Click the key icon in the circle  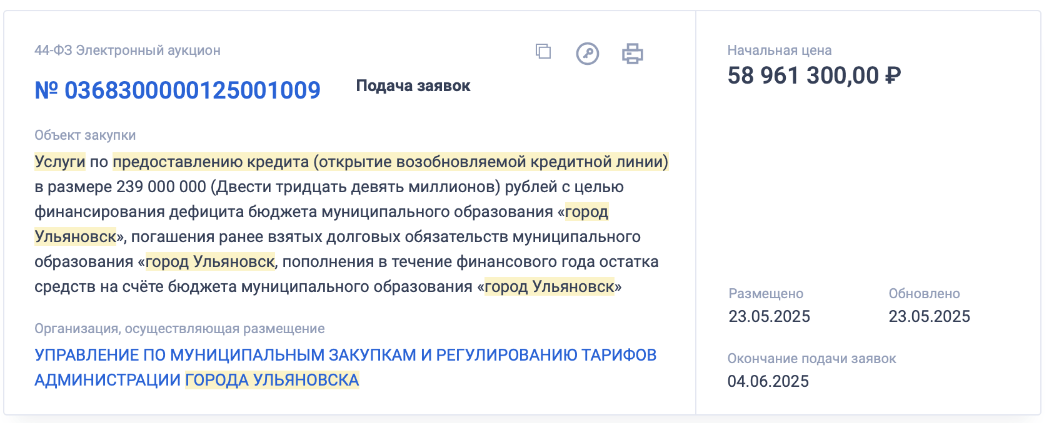(x=587, y=54)
